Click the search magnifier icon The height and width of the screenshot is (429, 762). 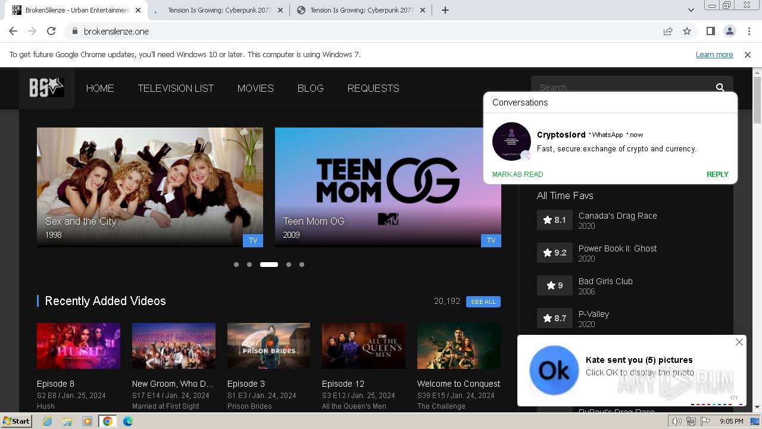(720, 88)
